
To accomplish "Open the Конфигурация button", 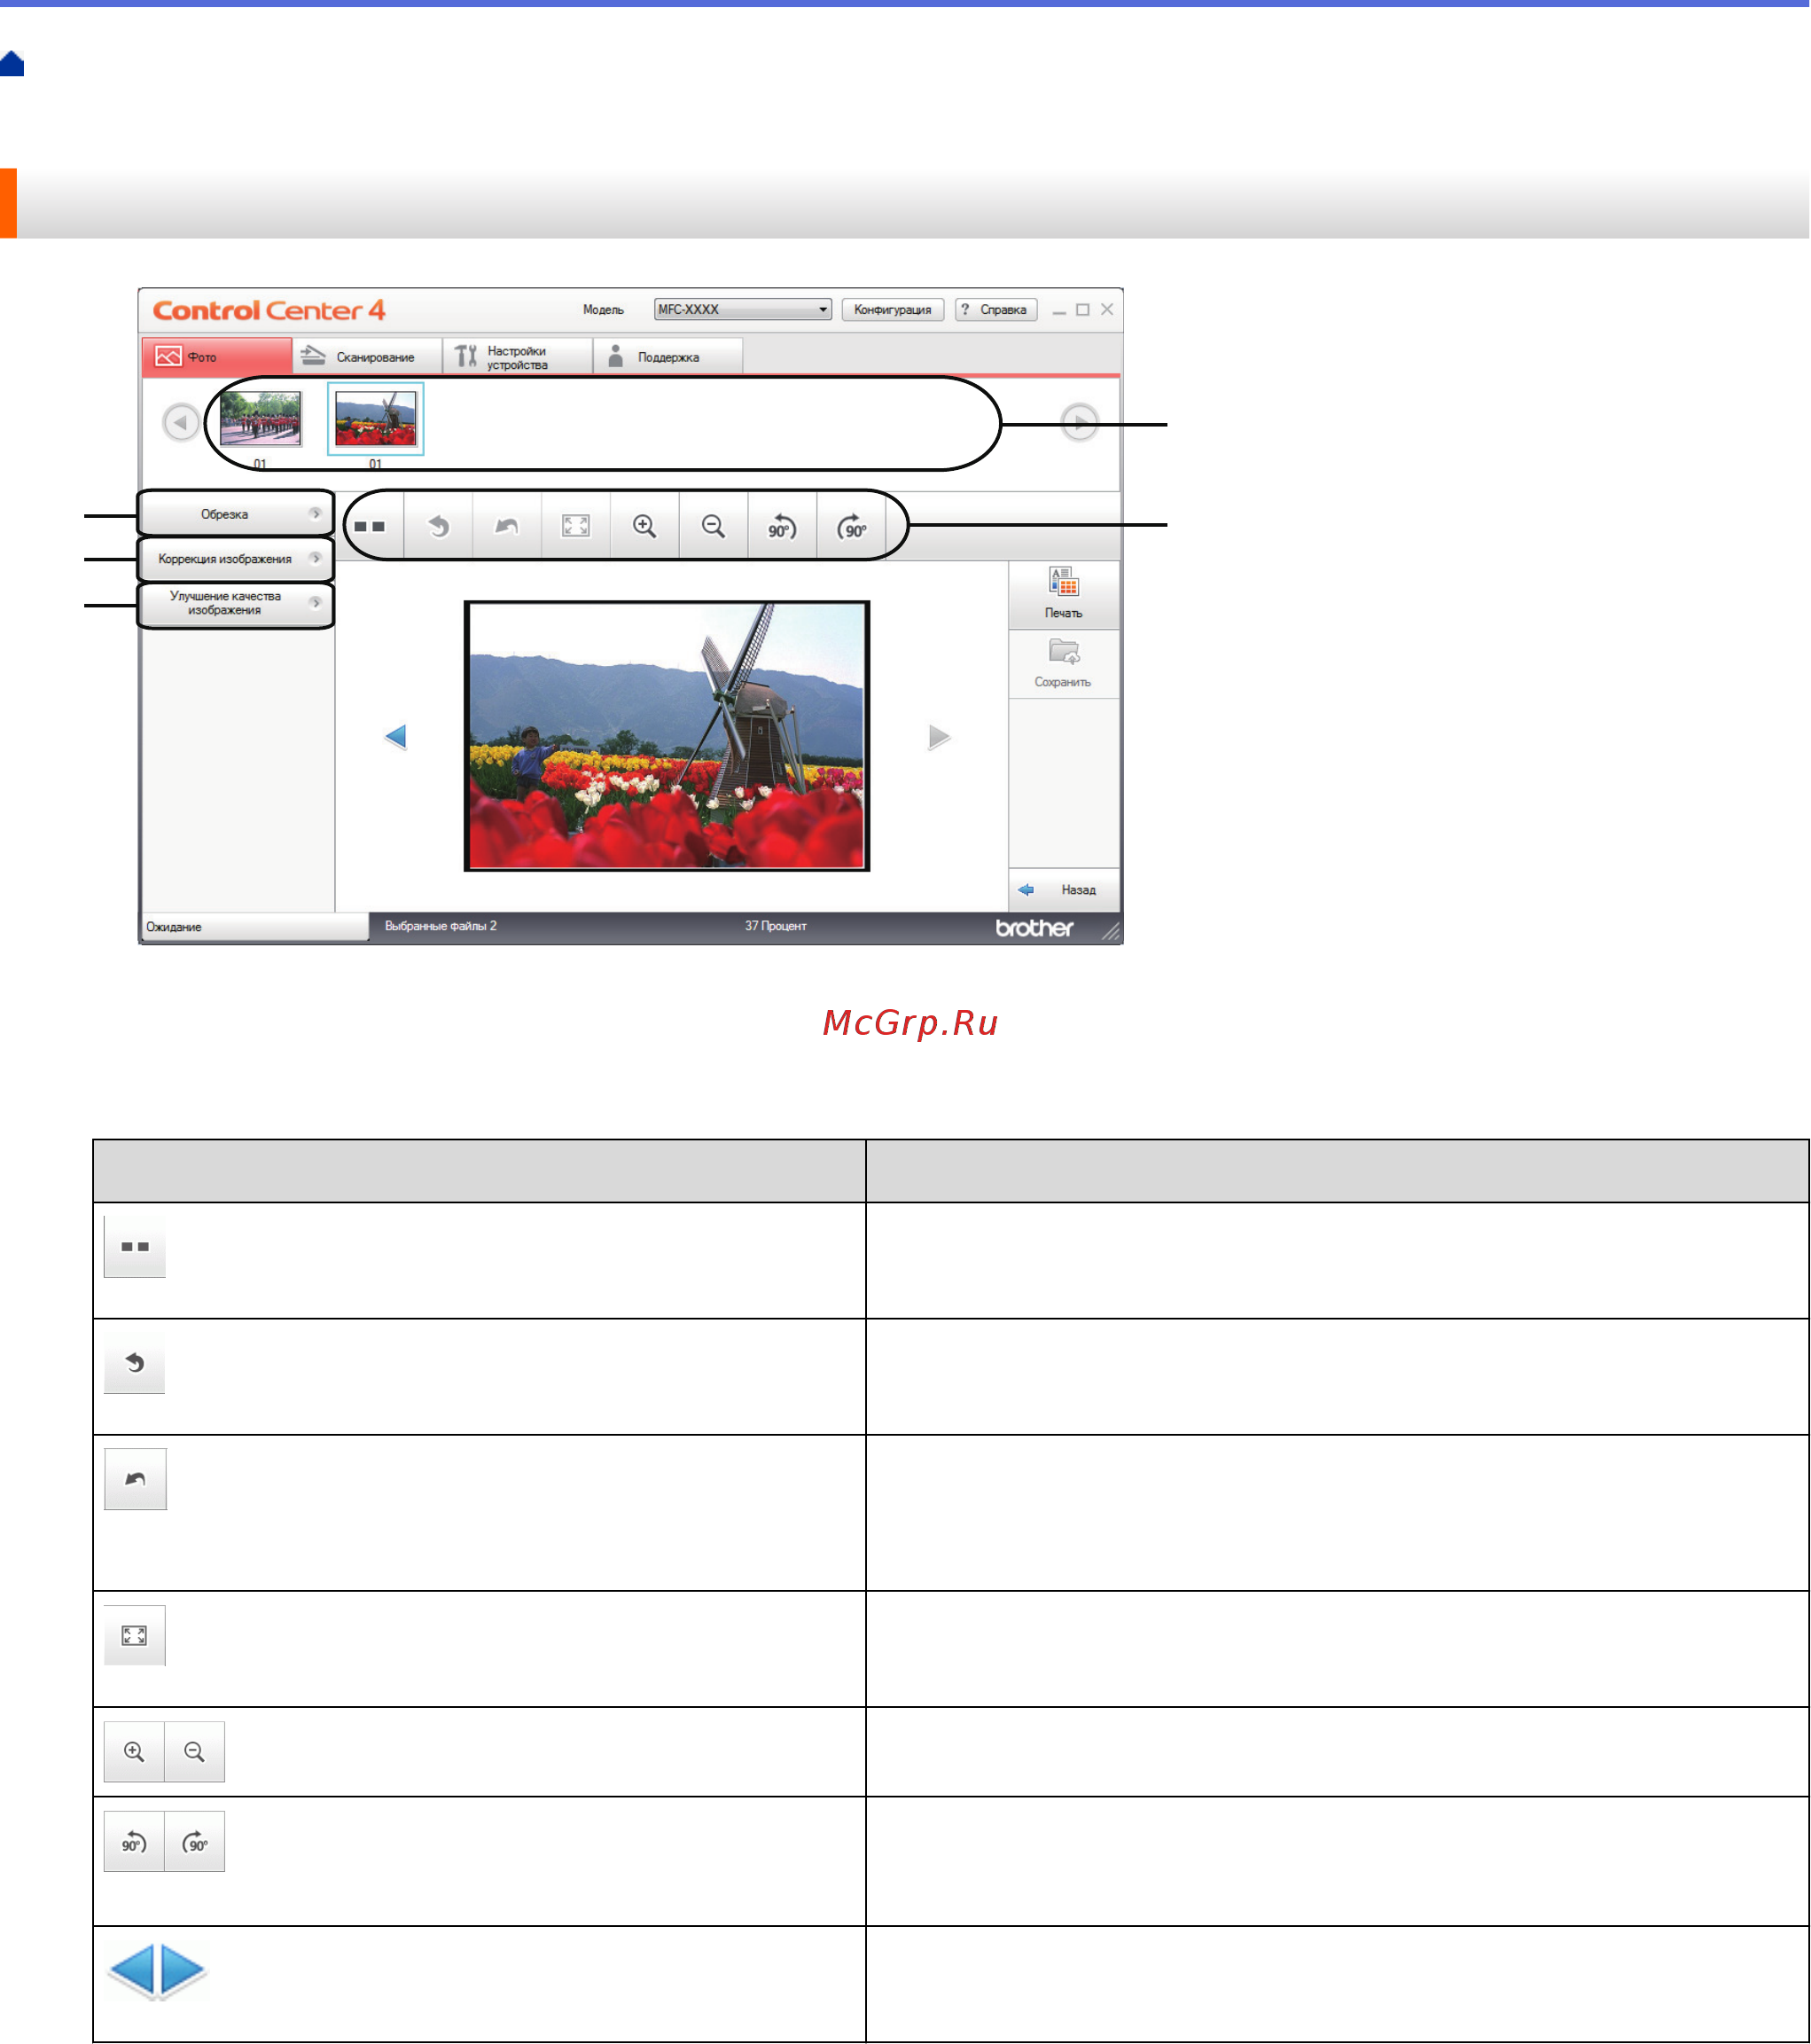I will [894, 309].
